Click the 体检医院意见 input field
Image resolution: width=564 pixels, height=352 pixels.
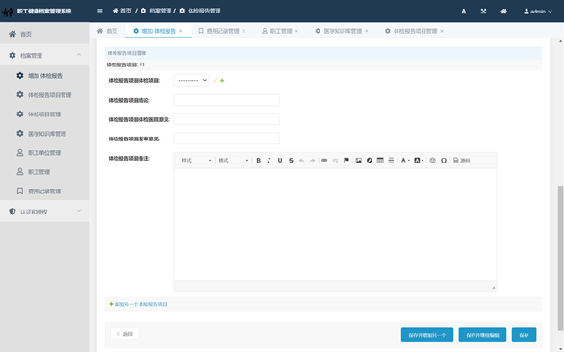pyautogui.click(x=226, y=119)
